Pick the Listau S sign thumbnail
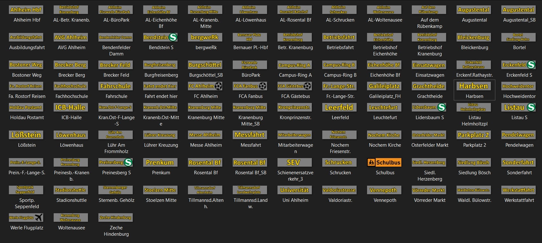The width and height of the screenshot is (542, 243). pos(519,107)
